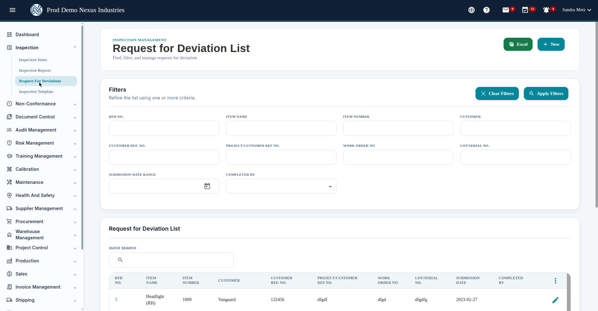Viewport: 598px width, 311px height.
Task: Click the main page vertical scrollbar
Action: pyautogui.click(x=596, y=115)
